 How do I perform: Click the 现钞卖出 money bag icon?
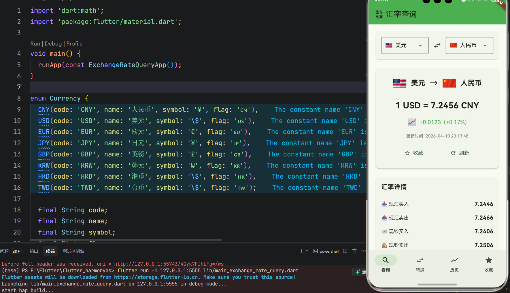click(x=384, y=245)
